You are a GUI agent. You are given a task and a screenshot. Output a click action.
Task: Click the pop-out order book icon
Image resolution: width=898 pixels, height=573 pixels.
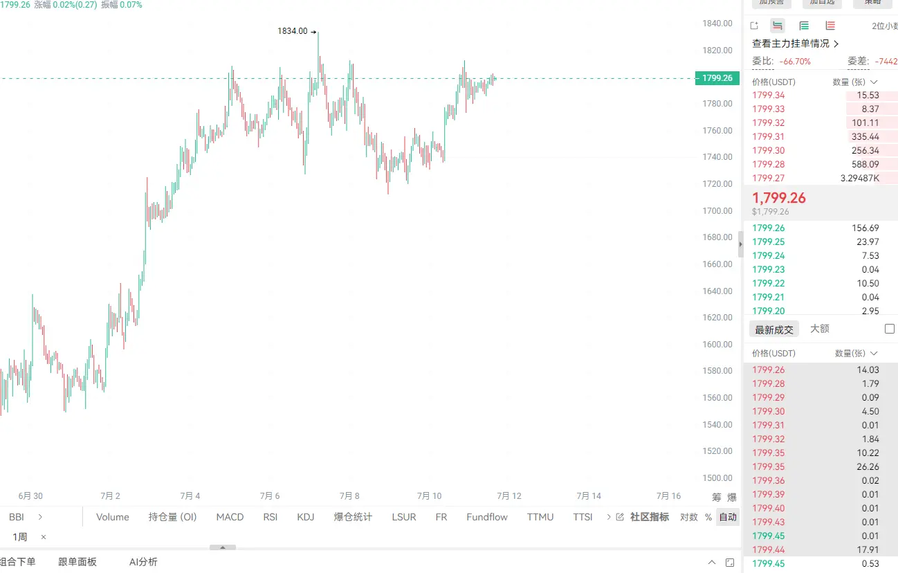point(754,26)
